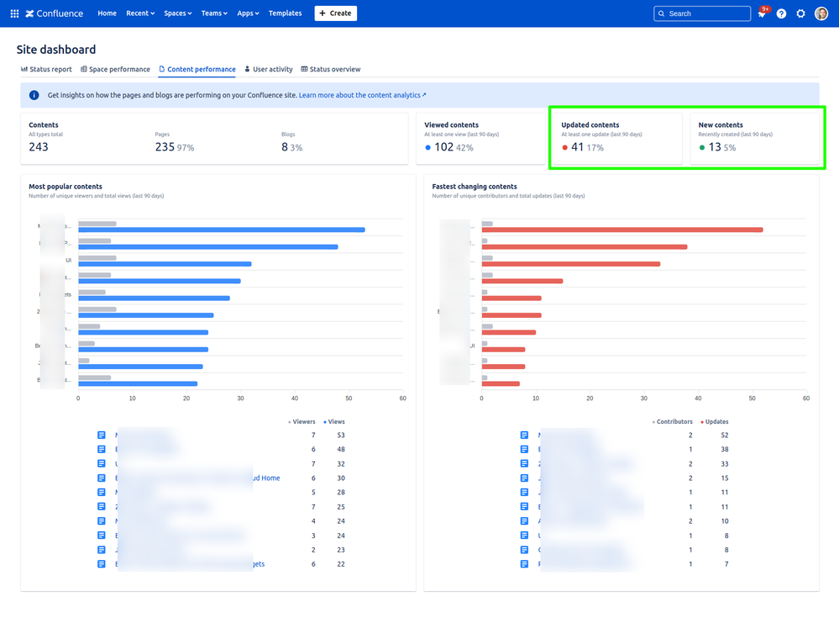Click the user profile avatar
This screenshot has width=839, height=644.
tap(821, 13)
